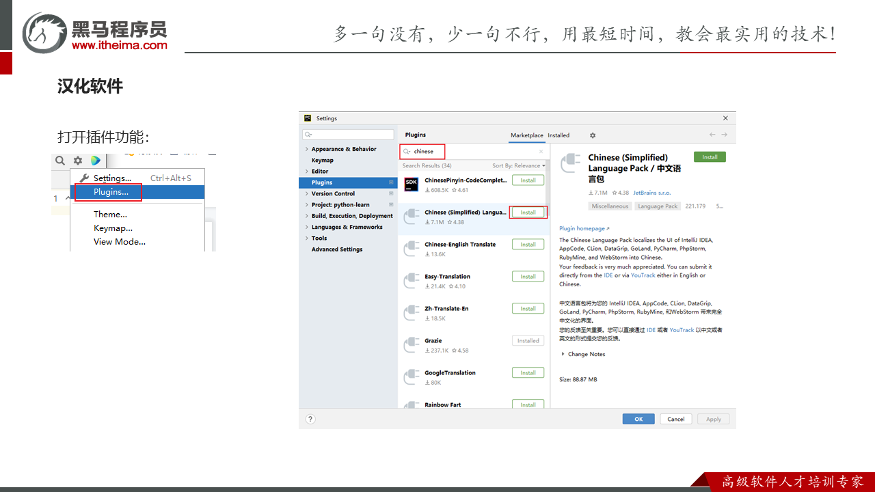Image resolution: width=875 pixels, height=492 pixels.
Task: Click the plugins gear options icon
Action: click(x=593, y=135)
